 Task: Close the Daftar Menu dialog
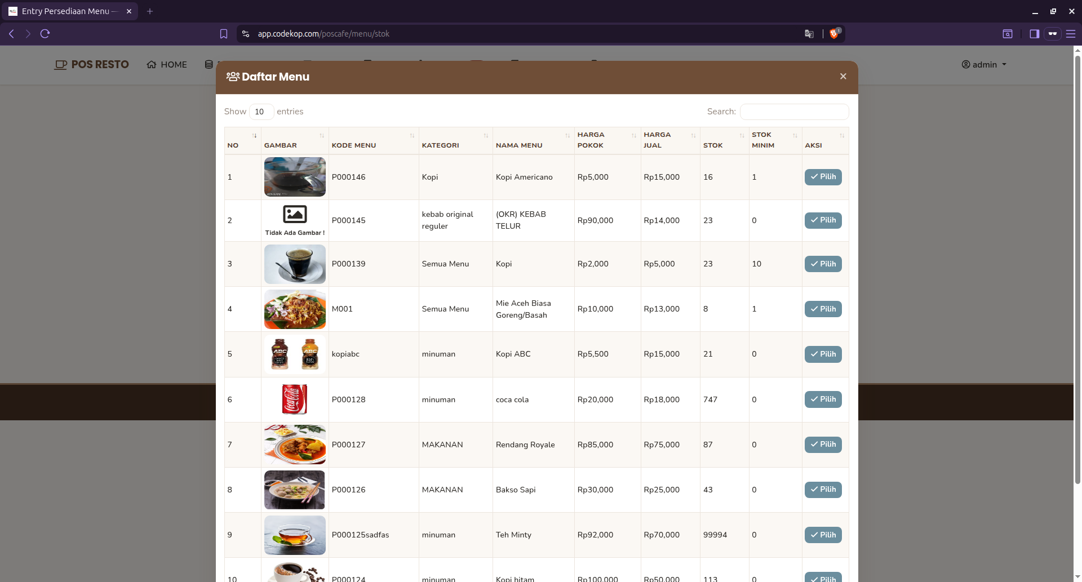[843, 77]
